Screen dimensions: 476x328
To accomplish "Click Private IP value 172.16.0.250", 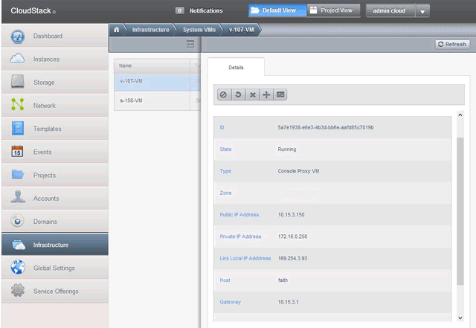I will tap(292, 237).
